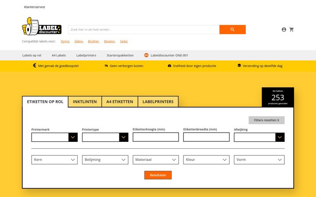Expand the Kern dropdown
The image size is (316, 197).
click(54, 160)
